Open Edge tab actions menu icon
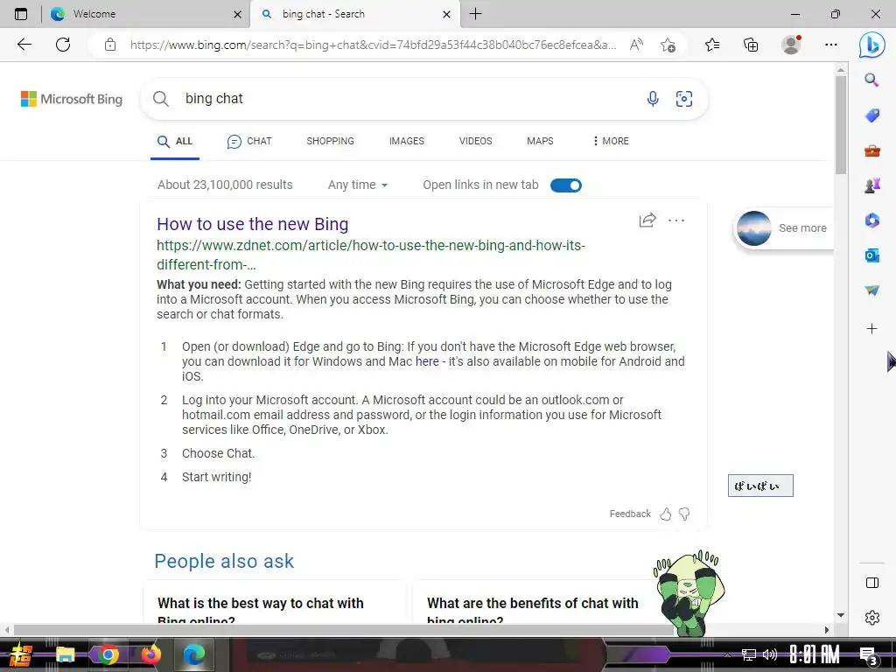Image resolution: width=896 pixels, height=672 pixels. [21, 14]
